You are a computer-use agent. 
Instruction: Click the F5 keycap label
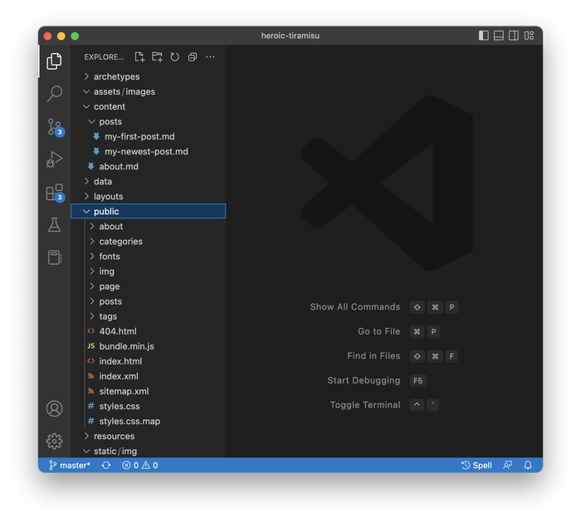click(417, 381)
